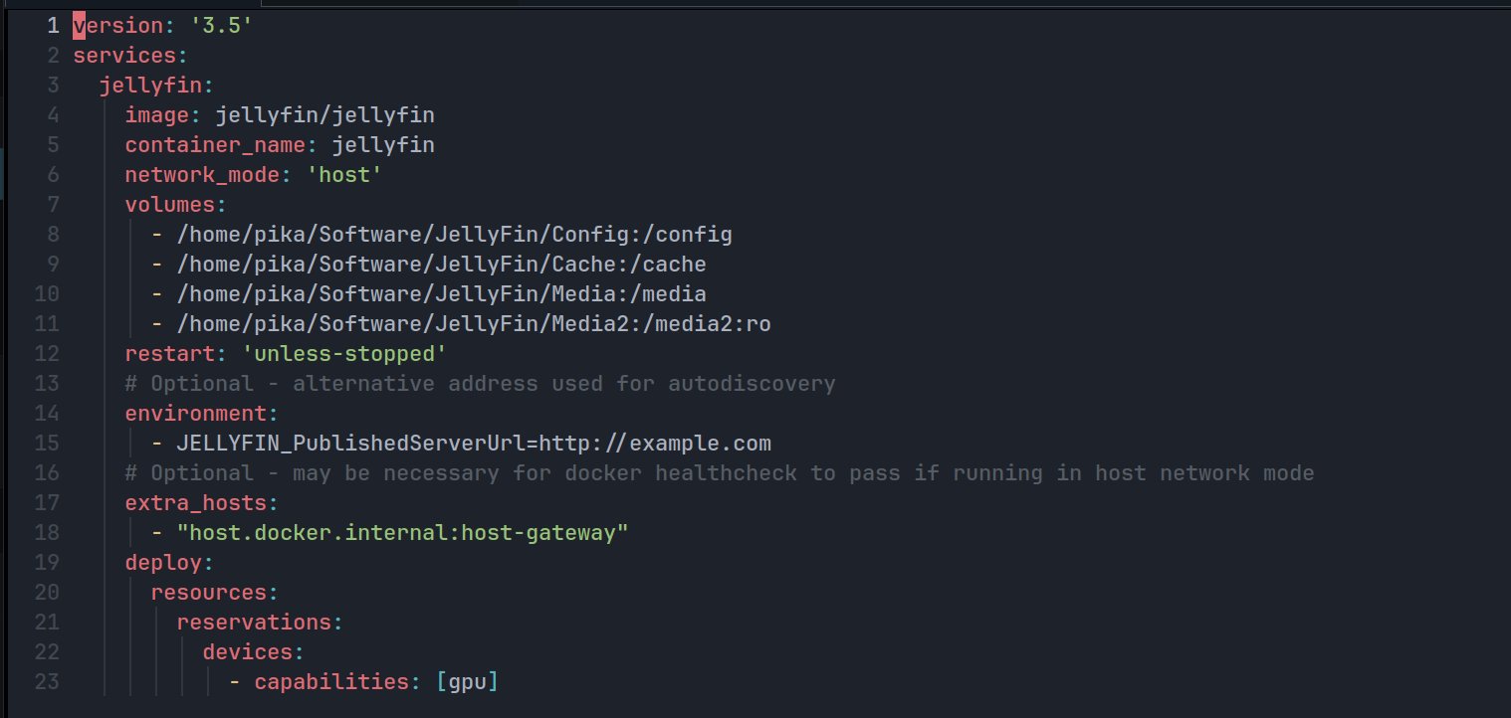The image size is (1511, 718).
Task: Click line number 12 in the gutter
Action: 48,353
